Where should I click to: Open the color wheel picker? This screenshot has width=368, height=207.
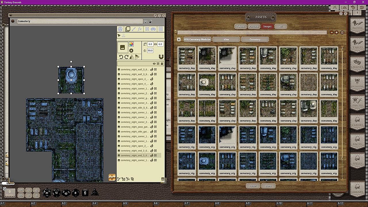point(131,44)
